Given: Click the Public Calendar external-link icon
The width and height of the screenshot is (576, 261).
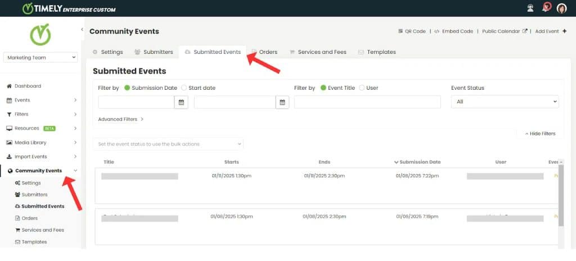Looking at the screenshot, I should click(x=525, y=31).
